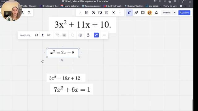Image resolution: width=198 pixels, height=111 pixels.
Task: Open the Present dropdown arrow
Action: pyautogui.click(x=175, y=13)
